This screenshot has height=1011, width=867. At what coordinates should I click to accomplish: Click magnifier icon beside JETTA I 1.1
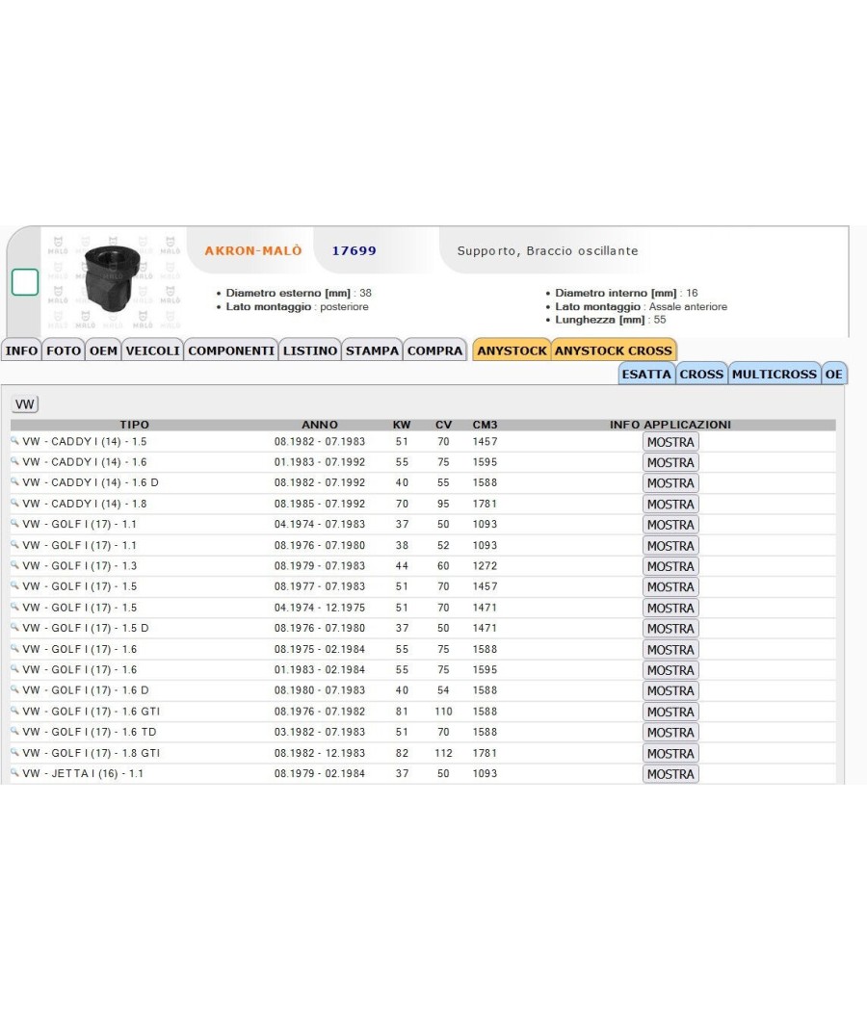(14, 773)
